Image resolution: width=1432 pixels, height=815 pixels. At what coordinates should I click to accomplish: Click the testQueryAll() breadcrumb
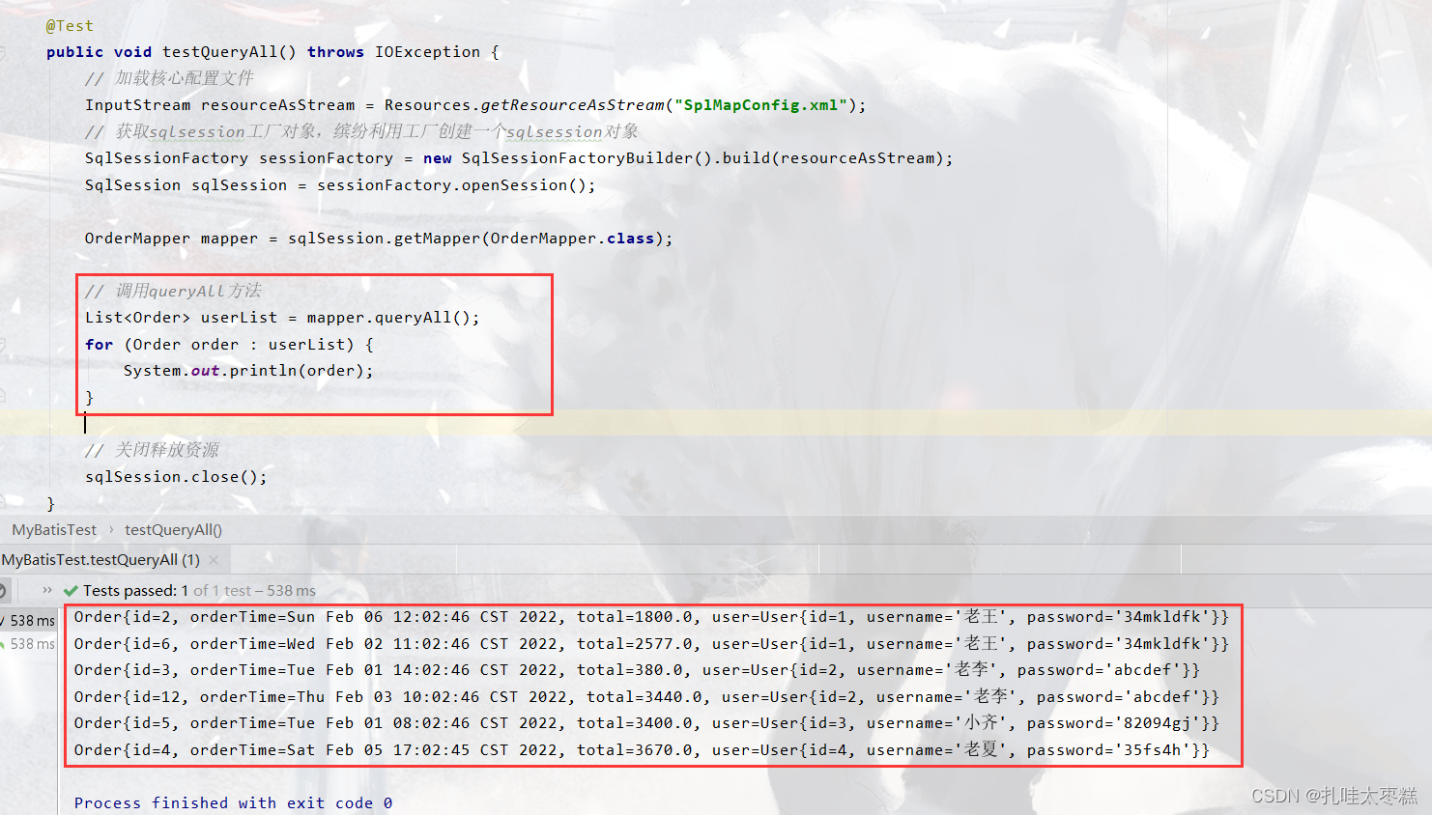coord(173,530)
